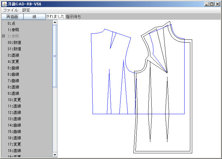Viewport: 222px width, 159px height.
Task: Select list row 15:曲線
Action: point(27,132)
